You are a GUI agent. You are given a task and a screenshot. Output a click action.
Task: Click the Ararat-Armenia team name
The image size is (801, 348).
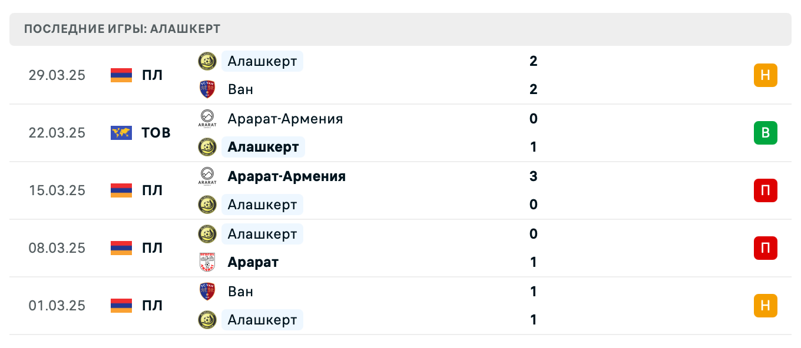point(285,119)
